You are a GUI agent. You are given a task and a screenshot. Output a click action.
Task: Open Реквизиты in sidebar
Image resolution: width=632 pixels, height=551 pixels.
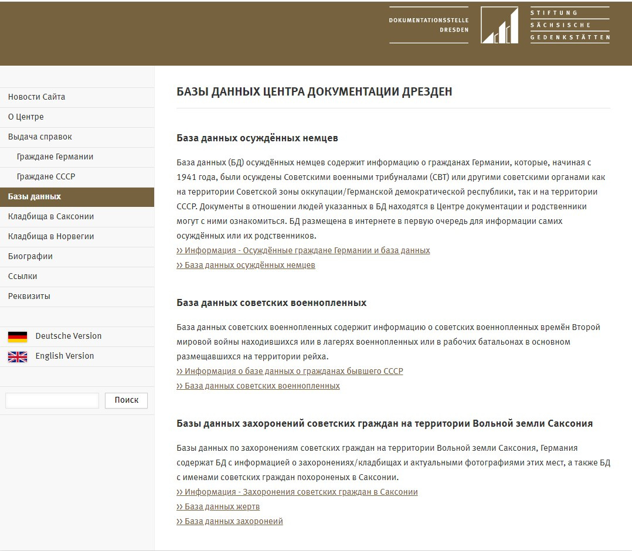click(29, 297)
